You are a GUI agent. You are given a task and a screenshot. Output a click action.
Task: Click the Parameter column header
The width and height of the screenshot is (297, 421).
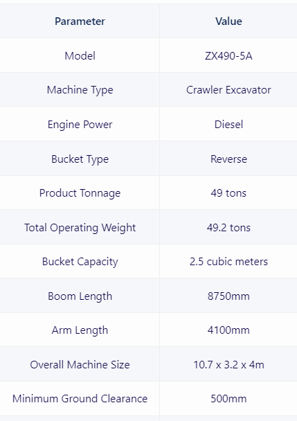click(80, 21)
